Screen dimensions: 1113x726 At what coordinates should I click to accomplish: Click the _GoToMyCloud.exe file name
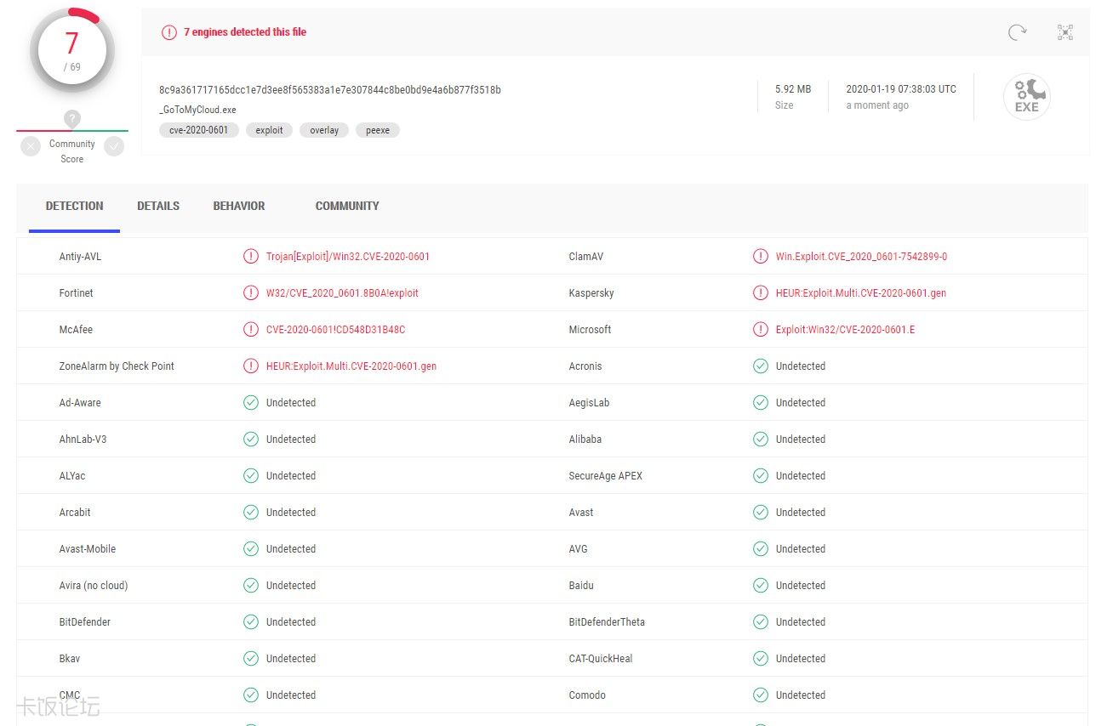(197, 110)
